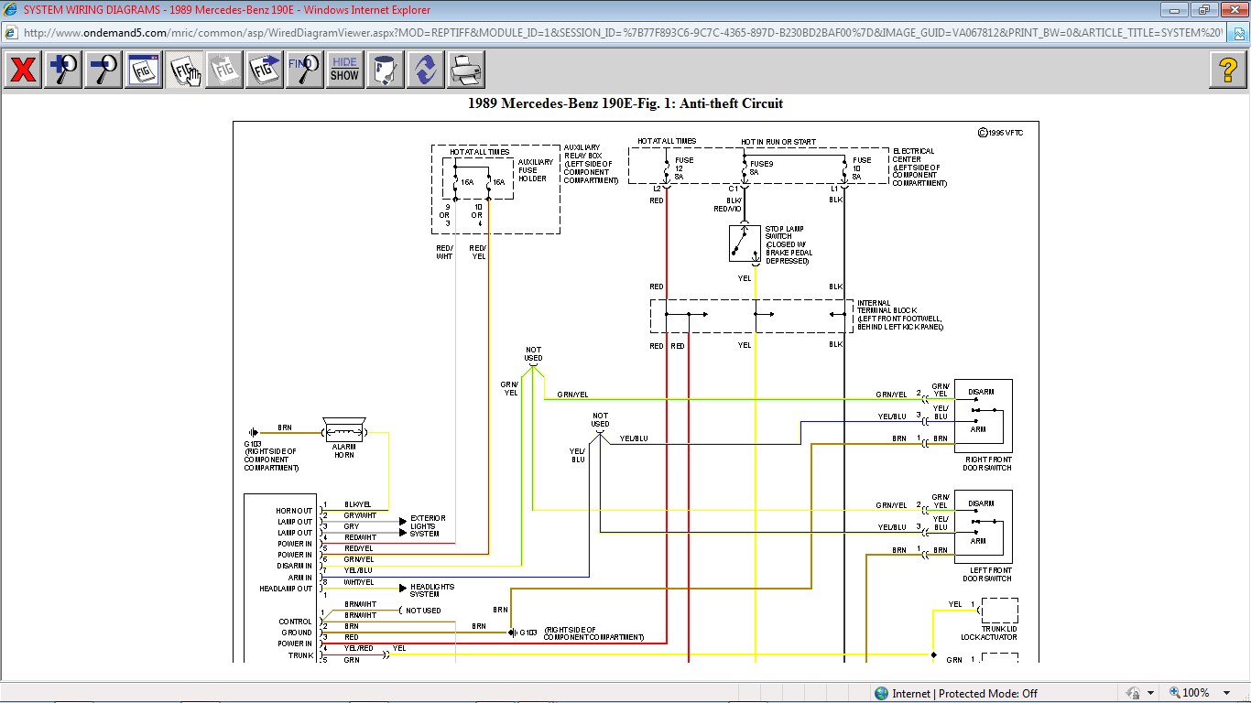Zoom in with the plus magnifier tool

tap(63, 70)
